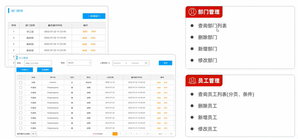Click the 修改部门 bullet item
The image size is (298, 139).
(208, 60)
